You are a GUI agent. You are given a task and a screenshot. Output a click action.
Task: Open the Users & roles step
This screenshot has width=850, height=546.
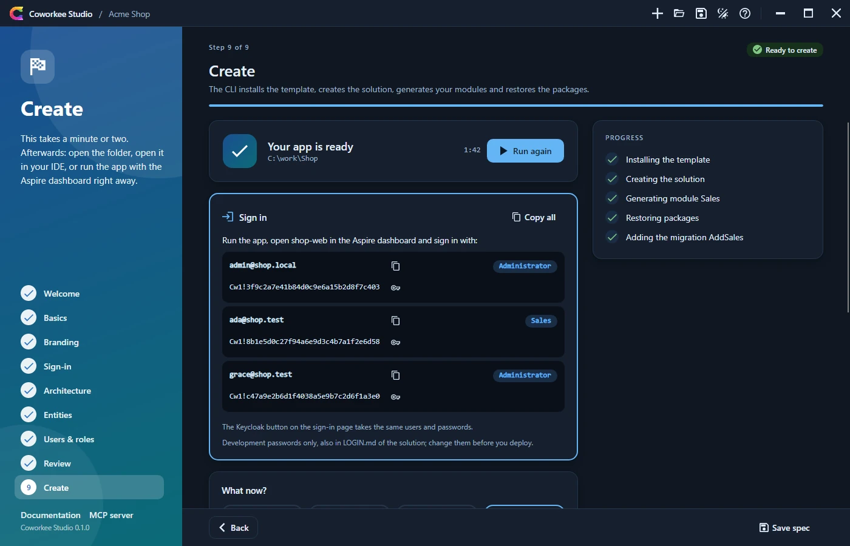tap(89, 439)
